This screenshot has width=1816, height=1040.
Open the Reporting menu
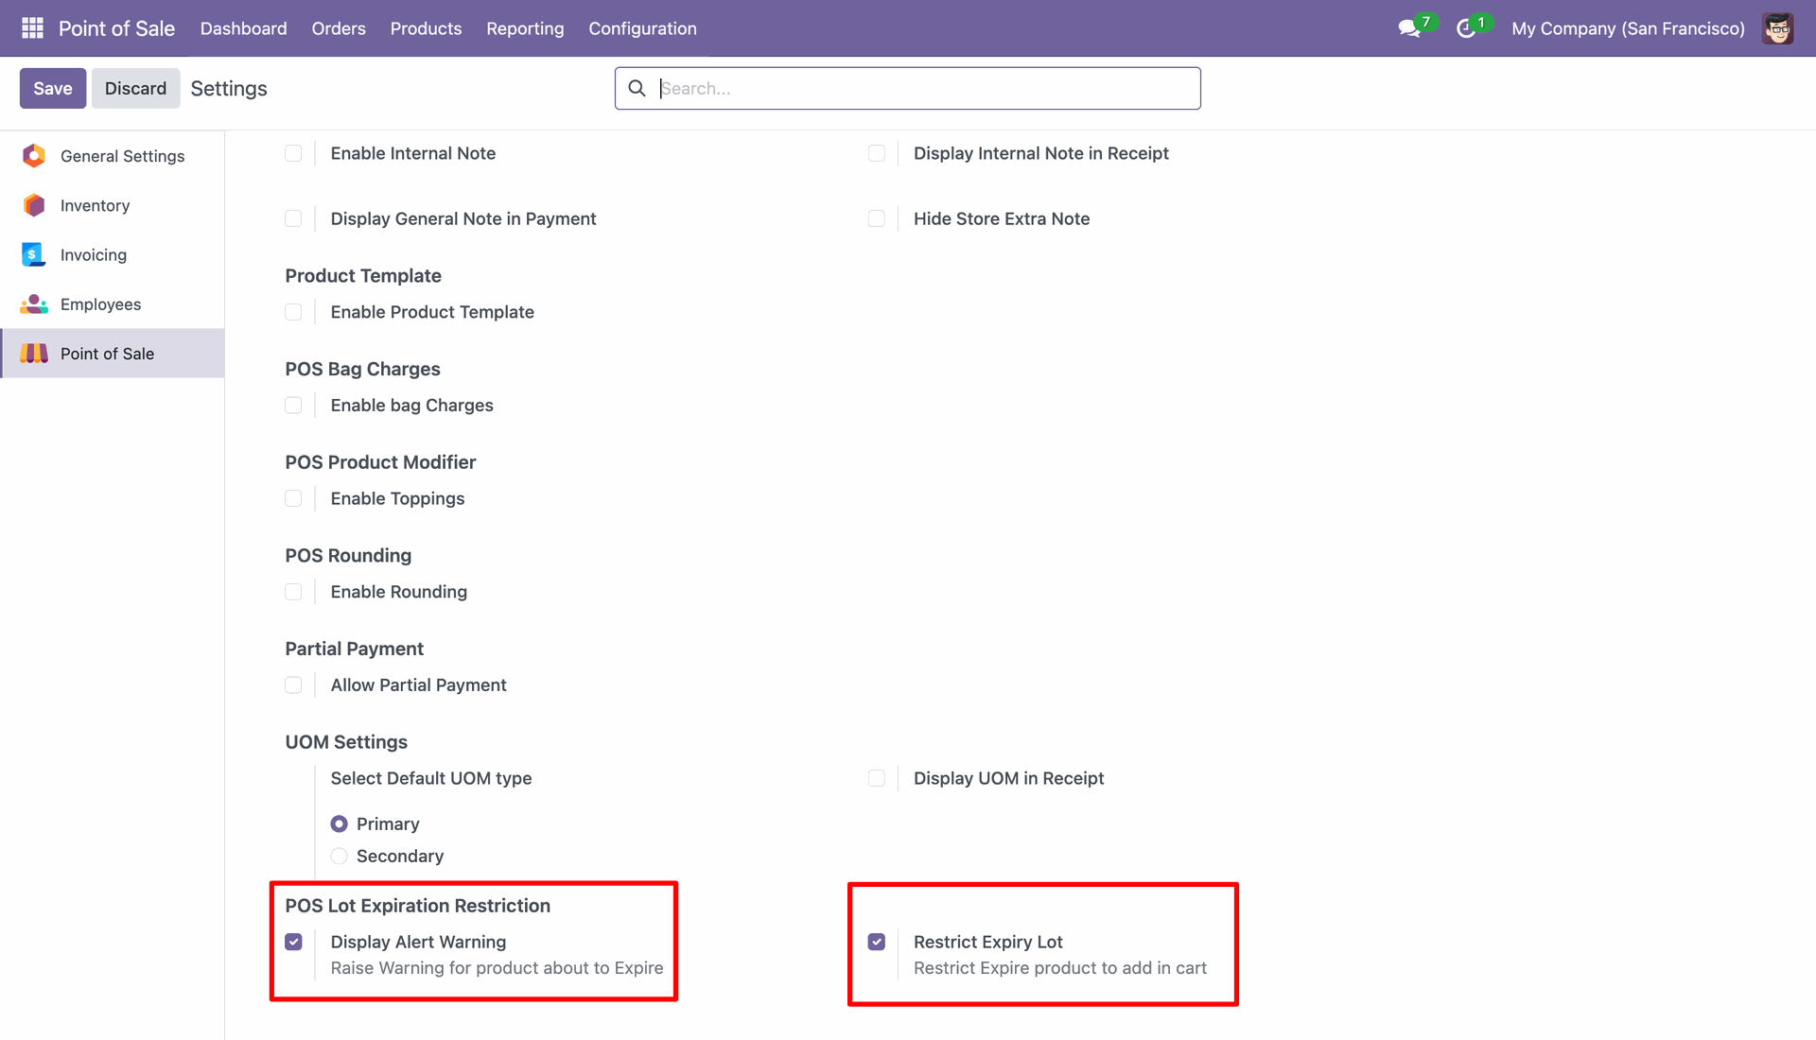(525, 28)
